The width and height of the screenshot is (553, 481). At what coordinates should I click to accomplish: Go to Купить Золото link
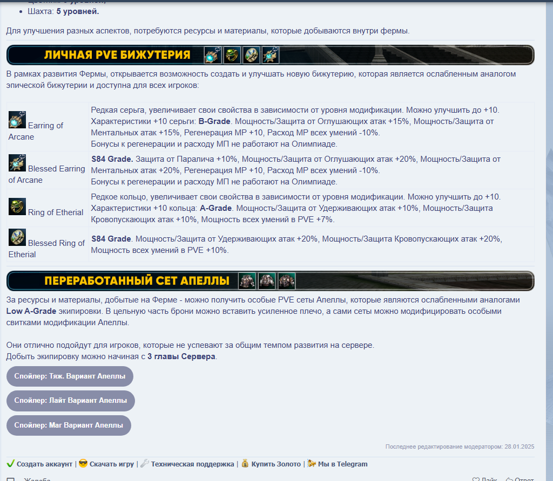[276, 464]
